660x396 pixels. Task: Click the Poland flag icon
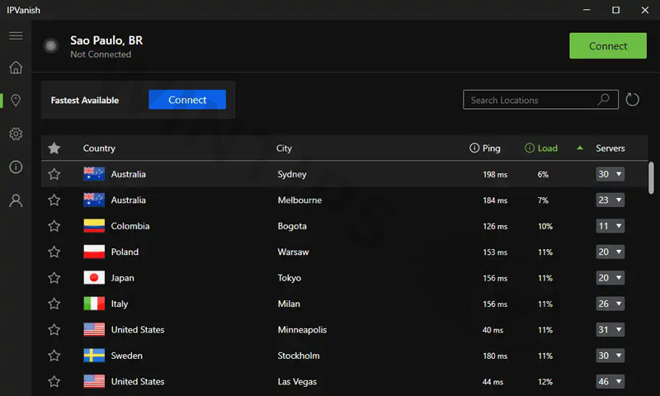coord(94,252)
